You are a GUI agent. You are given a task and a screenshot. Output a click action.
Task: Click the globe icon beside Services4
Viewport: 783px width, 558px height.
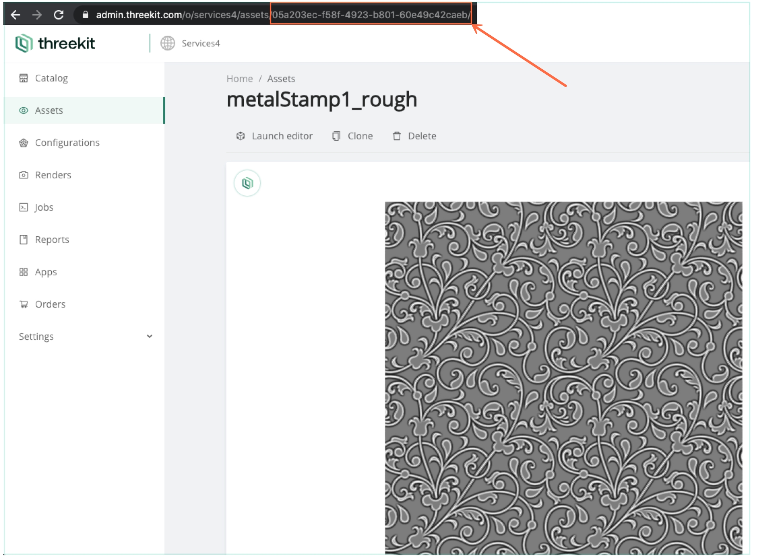point(168,43)
